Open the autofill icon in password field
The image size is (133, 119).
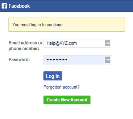pos(108,60)
